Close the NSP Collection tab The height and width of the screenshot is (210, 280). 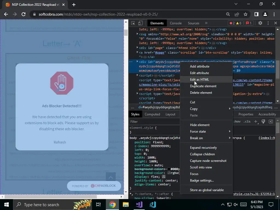tap(63, 5)
